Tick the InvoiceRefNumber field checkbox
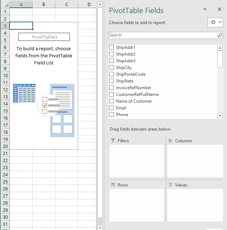 111,87
